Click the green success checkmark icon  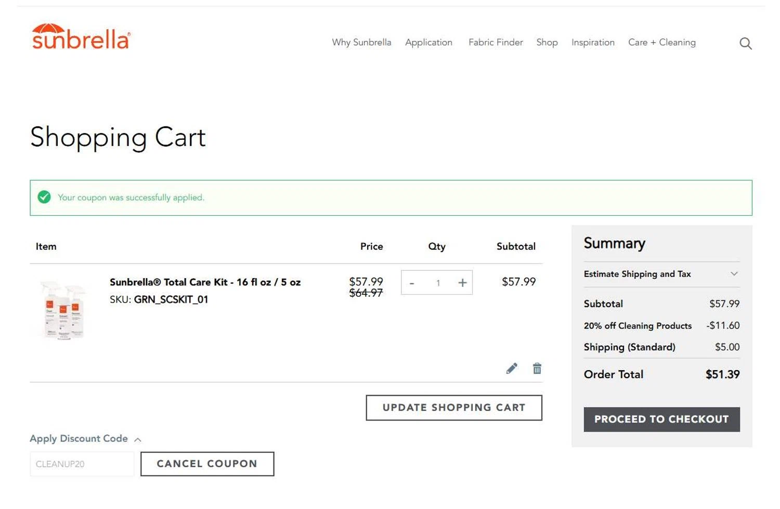click(44, 197)
